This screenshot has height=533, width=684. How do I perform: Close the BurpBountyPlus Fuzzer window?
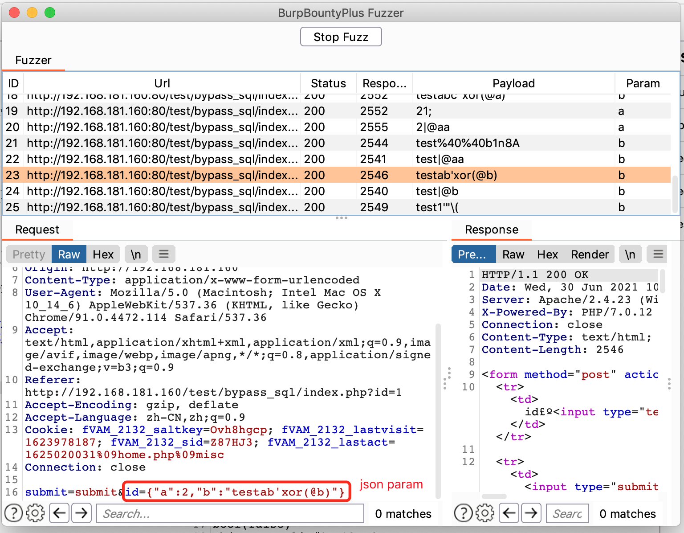pos(14,12)
